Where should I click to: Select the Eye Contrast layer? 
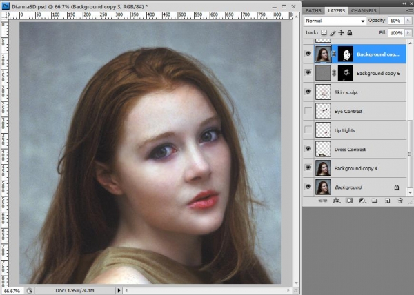[x=355, y=111]
